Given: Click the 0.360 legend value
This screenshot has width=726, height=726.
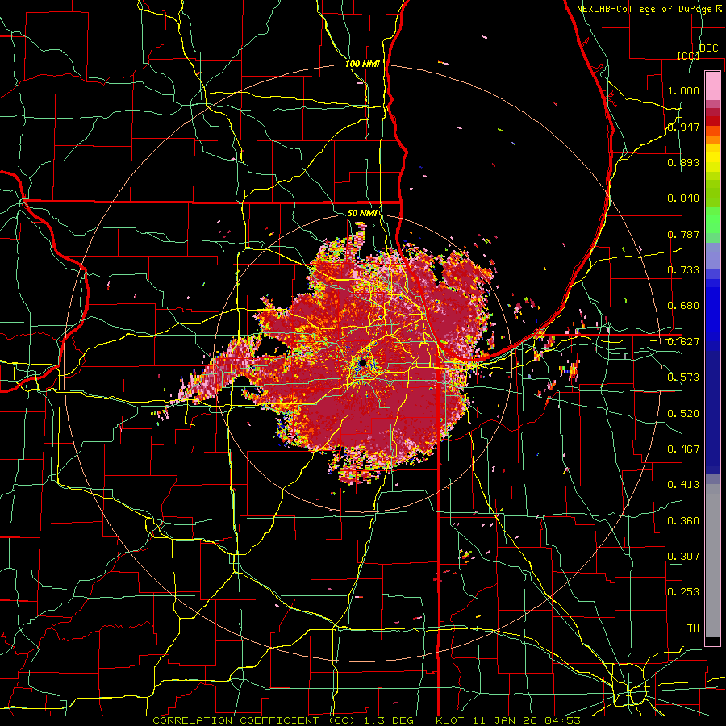Looking at the screenshot, I should click(x=683, y=521).
